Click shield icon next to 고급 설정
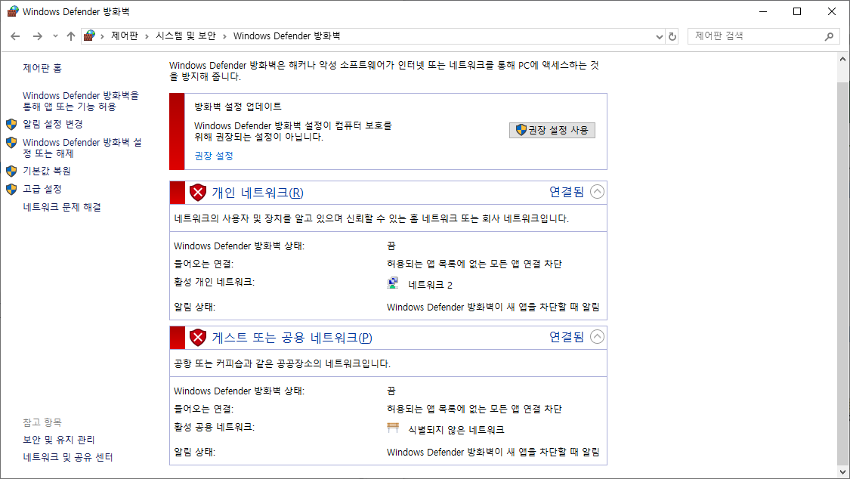 (11, 189)
